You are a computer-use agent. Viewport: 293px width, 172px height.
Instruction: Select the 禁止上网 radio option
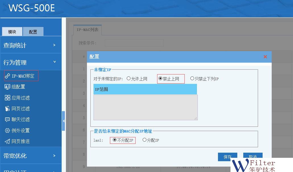161,79
